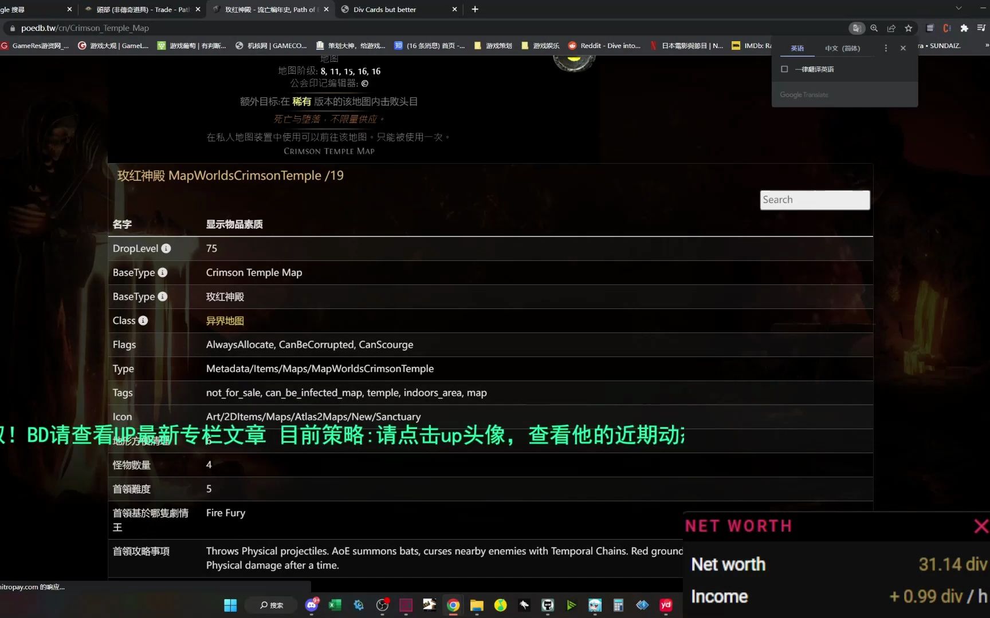990x618 pixels.
Task: Open translate popup three-dot options menu
Action: [x=886, y=48]
